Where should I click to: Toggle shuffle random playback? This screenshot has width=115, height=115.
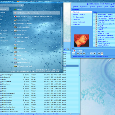coord(102,53)
